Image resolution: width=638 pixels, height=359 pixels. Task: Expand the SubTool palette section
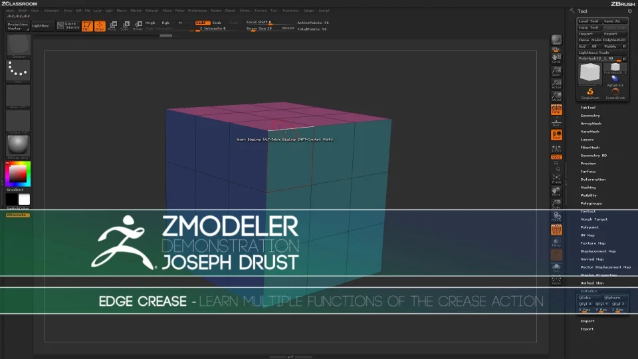click(x=587, y=108)
